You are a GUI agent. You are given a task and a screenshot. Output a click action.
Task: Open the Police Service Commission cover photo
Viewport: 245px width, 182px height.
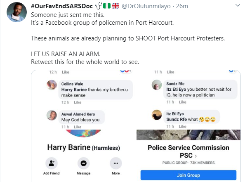(x=188, y=135)
